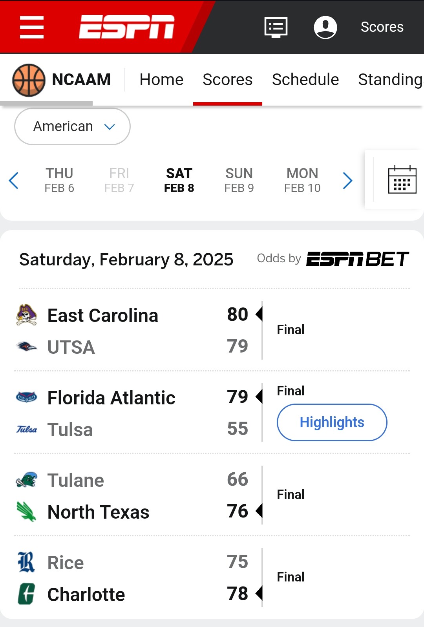The width and height of the screenshot is (424, 627).
Task: Open the news feed icon in header
Action: (x=276, y=27)
